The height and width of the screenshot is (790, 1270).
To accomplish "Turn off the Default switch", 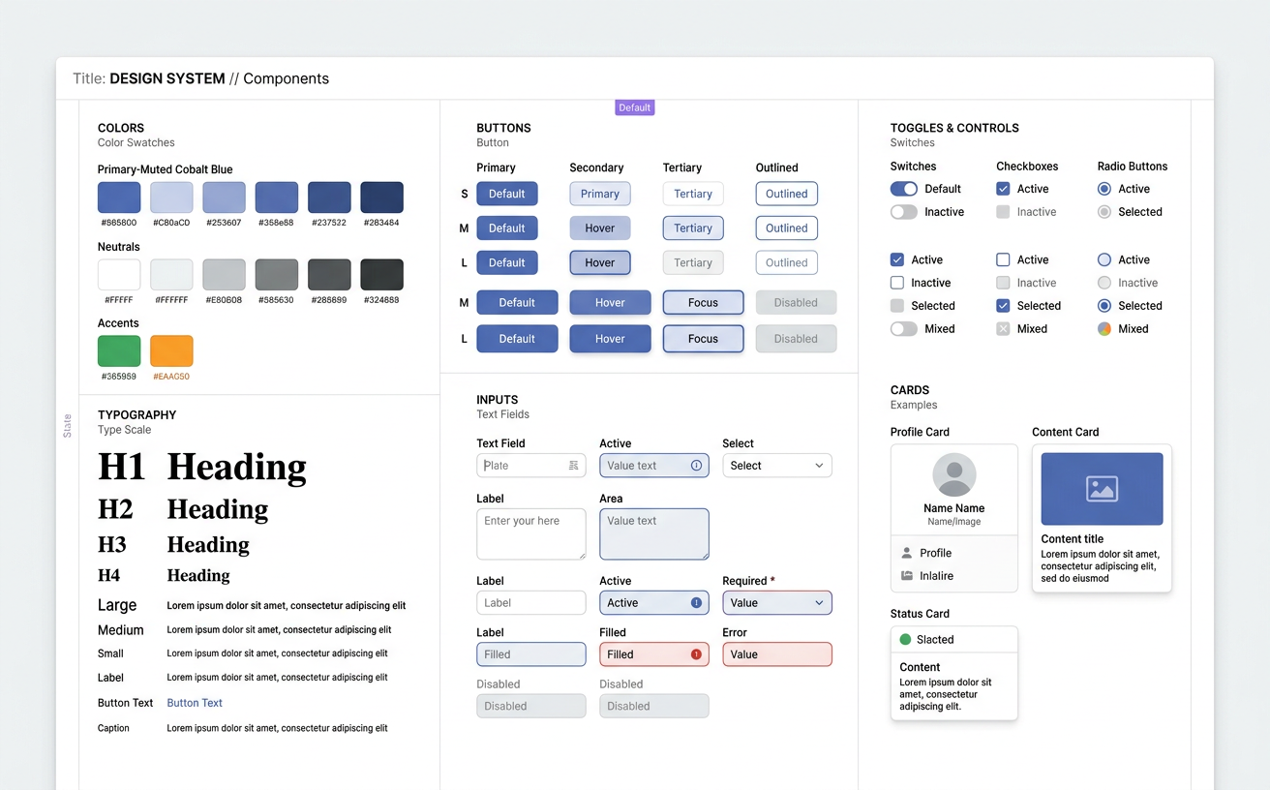I will 904,189.
